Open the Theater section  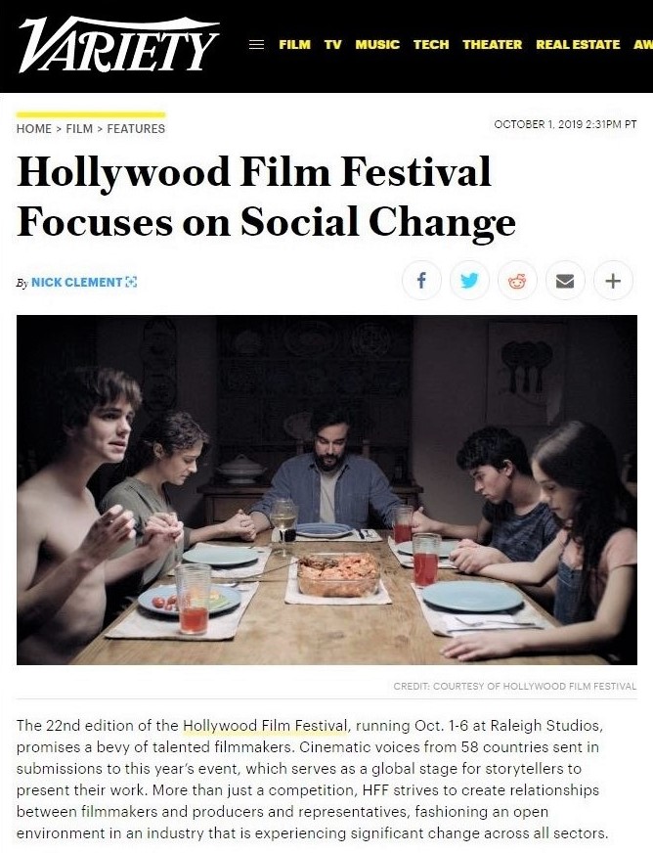point(493,44)
